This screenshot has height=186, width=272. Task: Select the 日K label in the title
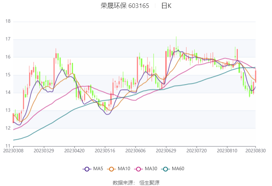(x=166, y=6)
